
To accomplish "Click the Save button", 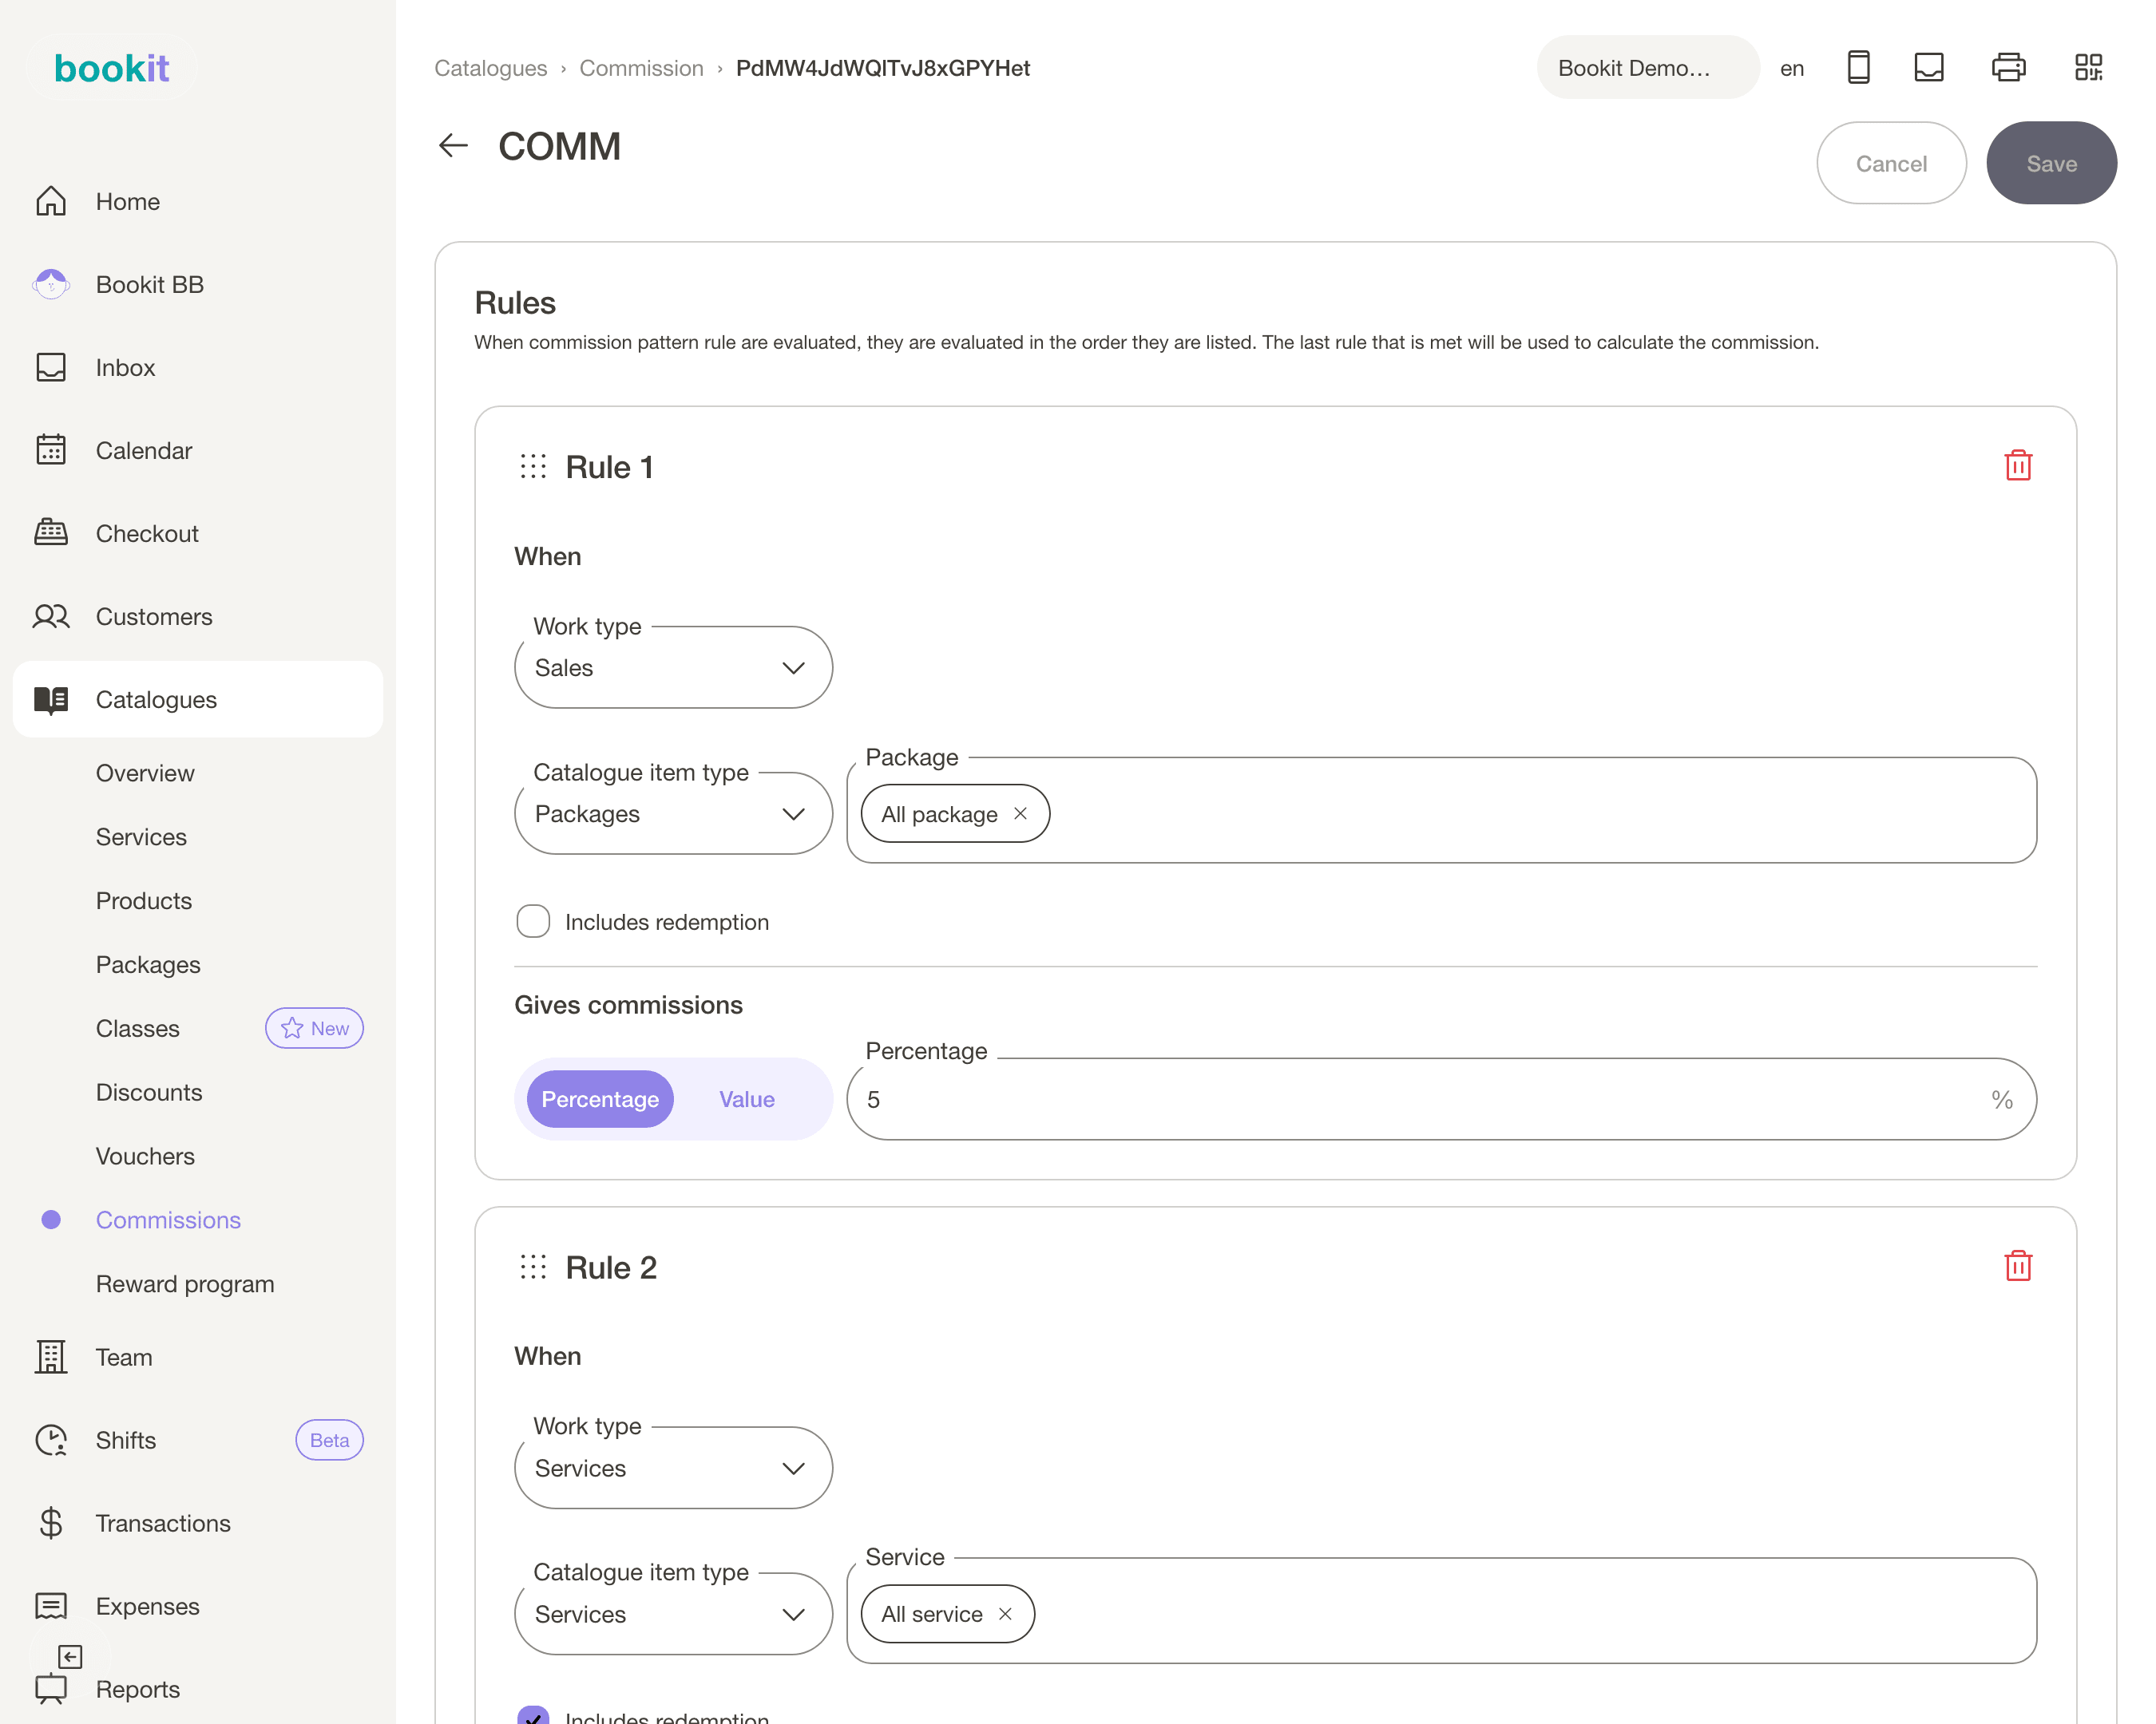I will click(2051, 164).
